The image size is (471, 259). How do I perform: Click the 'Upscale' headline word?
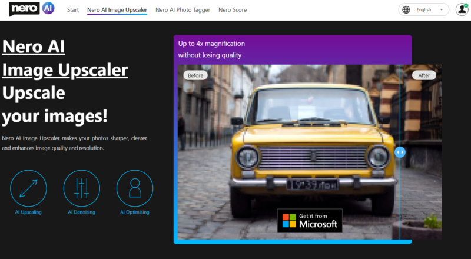pyautogui.click(x=34, y=93)
